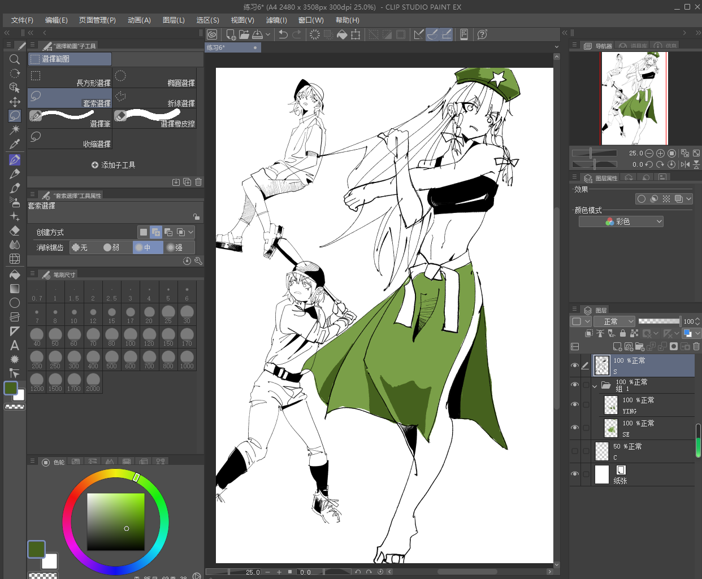Open the 彩色 color mode dropdown
The image size is (702, 579).
(621, 221)
